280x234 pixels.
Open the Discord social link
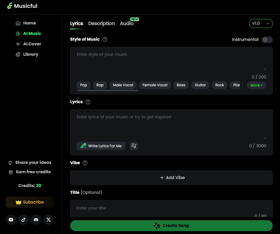pyautogui.click(x=36, y=220)
